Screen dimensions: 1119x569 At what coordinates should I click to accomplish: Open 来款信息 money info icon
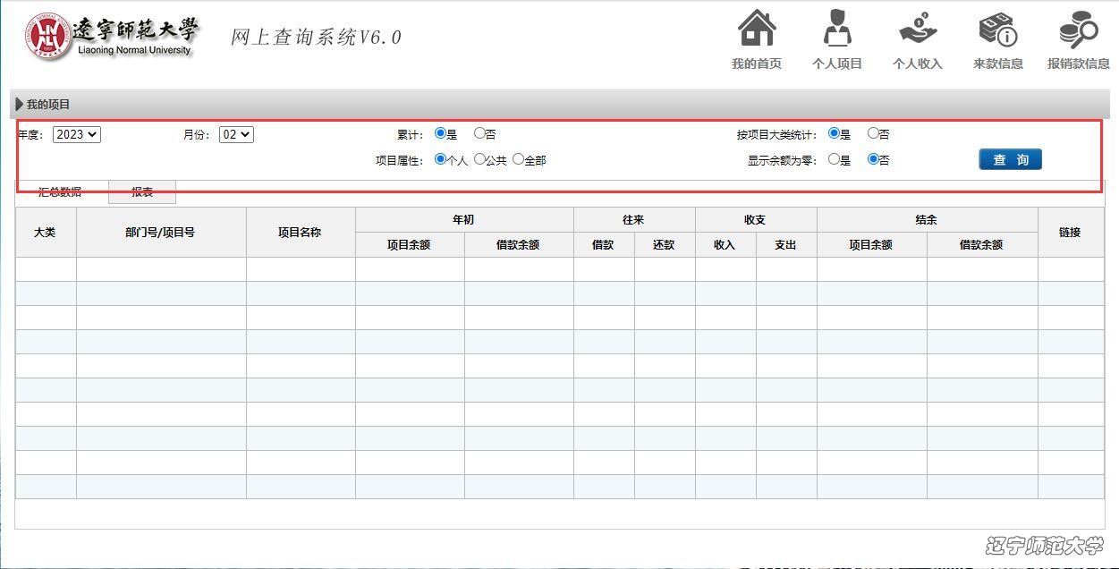(x=997, y=30)
